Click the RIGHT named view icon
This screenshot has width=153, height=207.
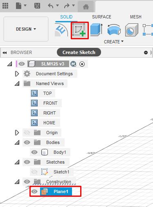[34, 113]
